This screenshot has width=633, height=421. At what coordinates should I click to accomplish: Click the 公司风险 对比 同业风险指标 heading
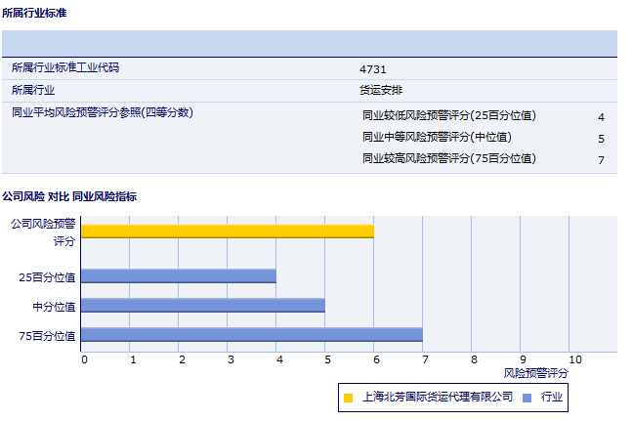click(x=69, y=196)
